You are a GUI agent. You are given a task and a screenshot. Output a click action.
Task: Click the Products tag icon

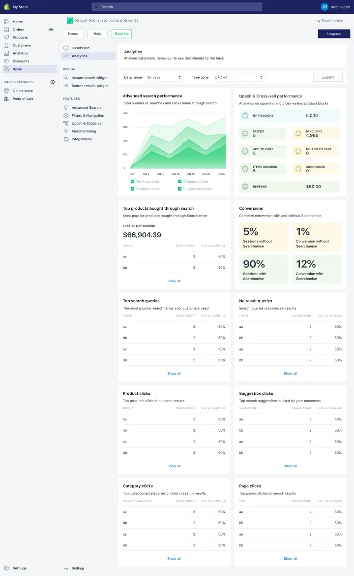(6, 37)
